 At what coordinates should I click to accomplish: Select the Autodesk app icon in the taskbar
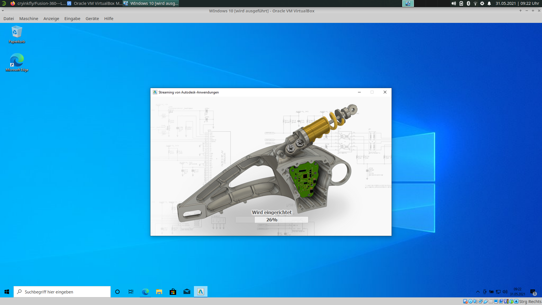(x=201, y=291)
